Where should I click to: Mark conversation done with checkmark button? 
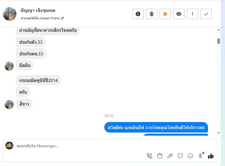pyautogui.click(x=206, y=14)
